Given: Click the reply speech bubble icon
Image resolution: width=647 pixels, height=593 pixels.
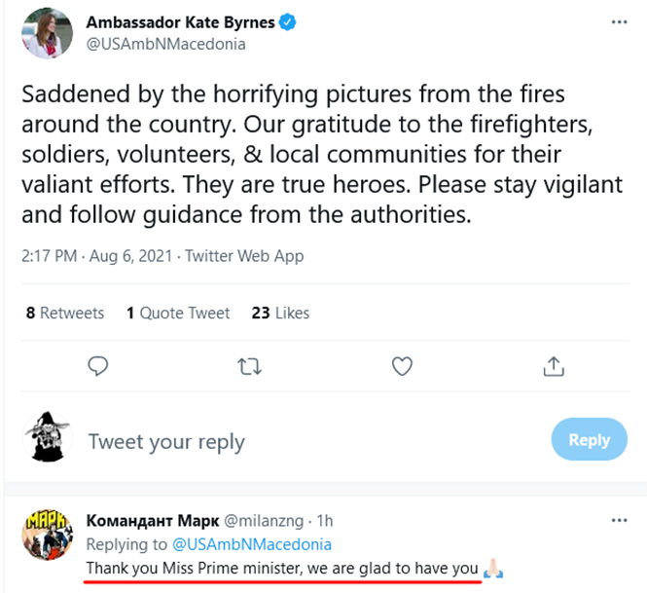Looking at the screenshot, I should click(x=97, y=366).
